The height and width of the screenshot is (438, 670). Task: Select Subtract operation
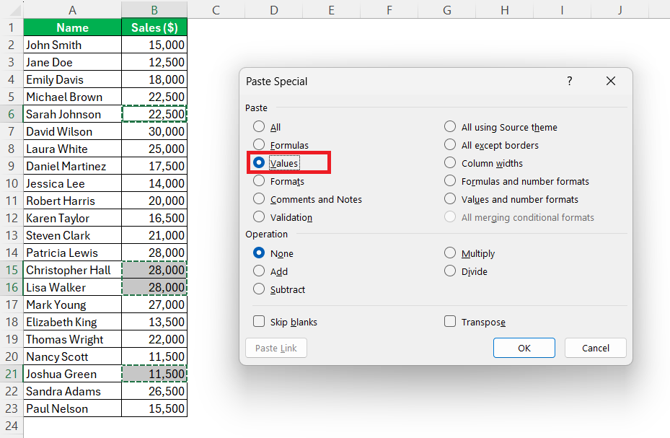[x=279, y=289]
